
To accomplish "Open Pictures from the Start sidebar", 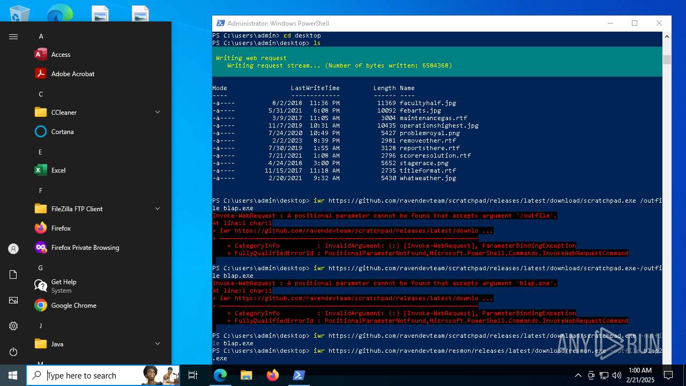I will pyautogui.click(x=13, y=300).
